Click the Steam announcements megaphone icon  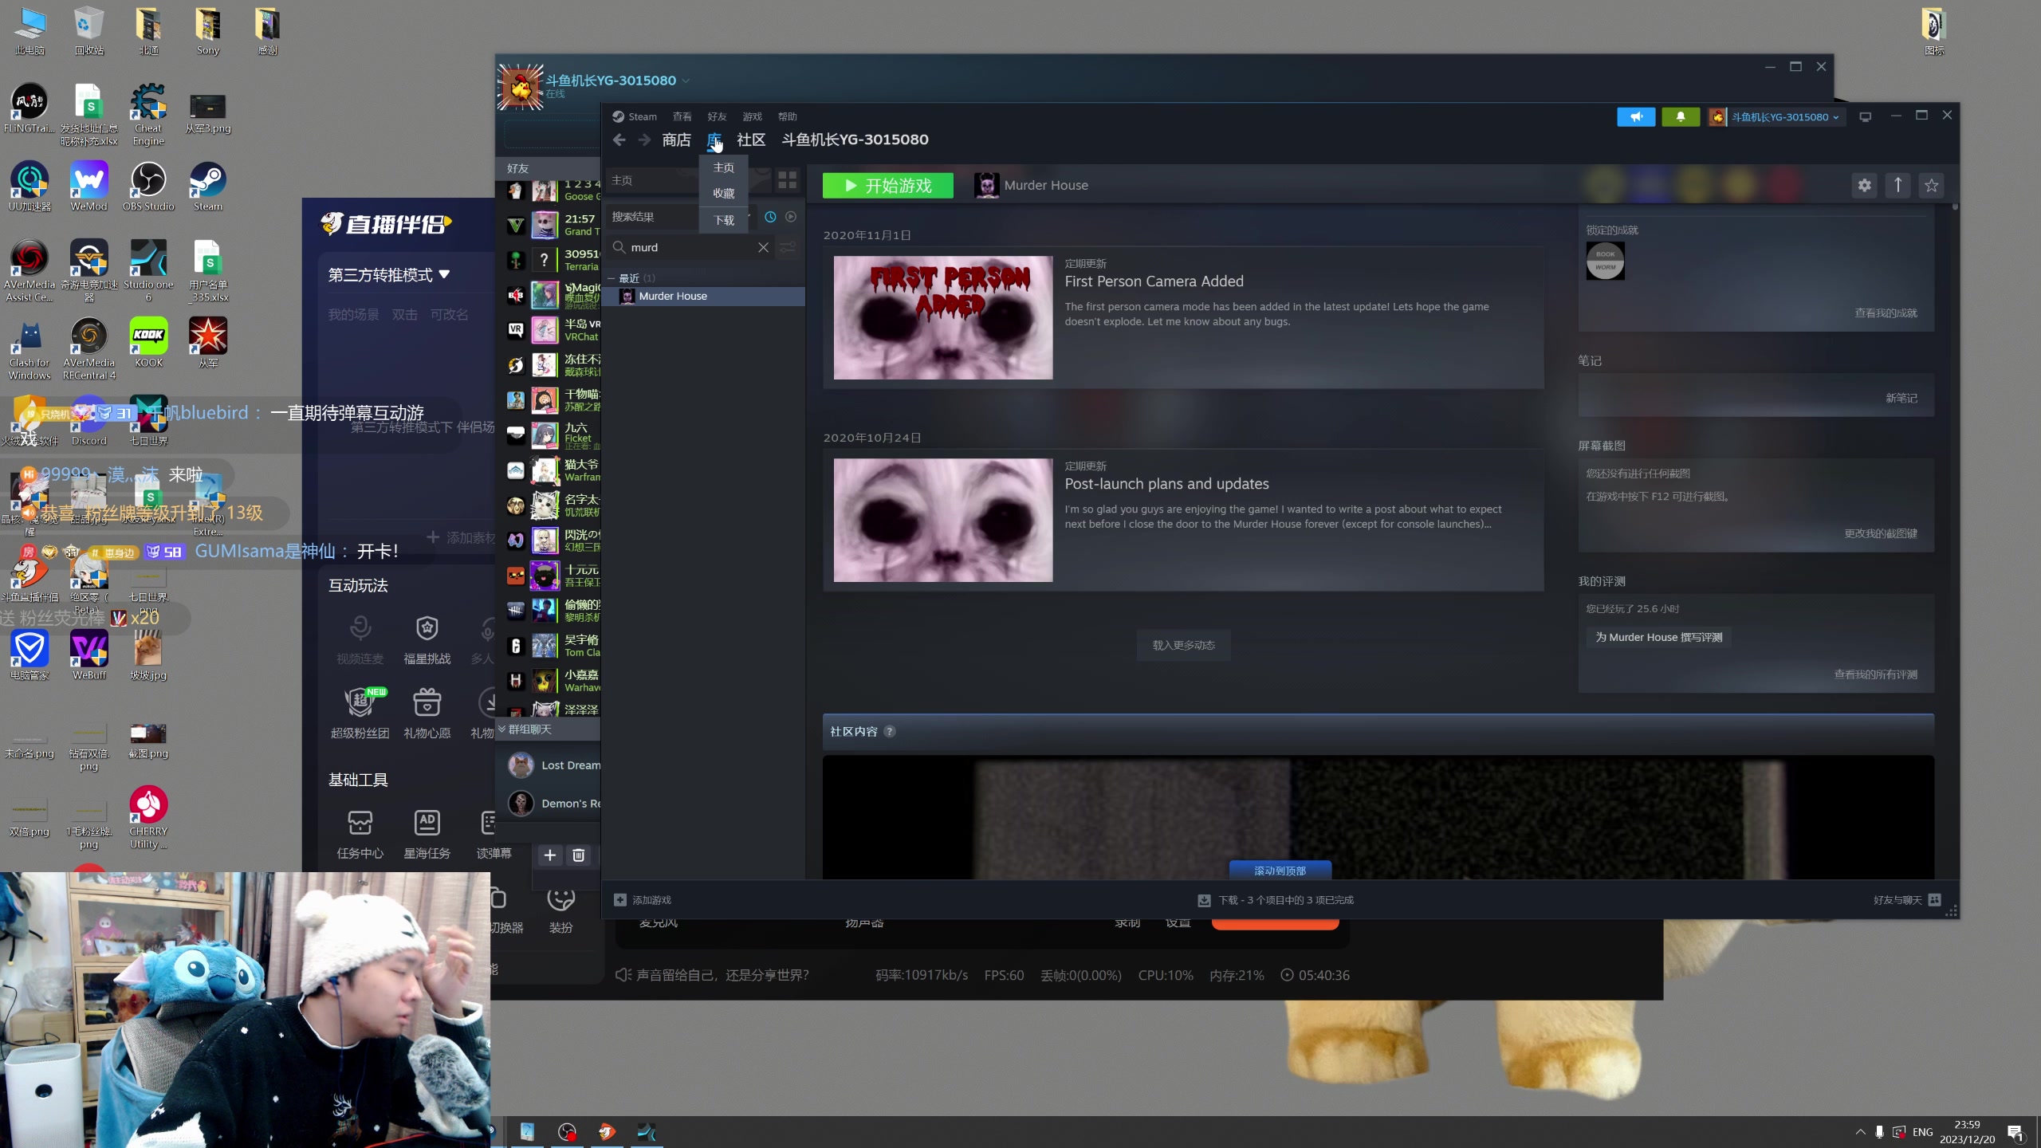click(x=1636, y=117)
